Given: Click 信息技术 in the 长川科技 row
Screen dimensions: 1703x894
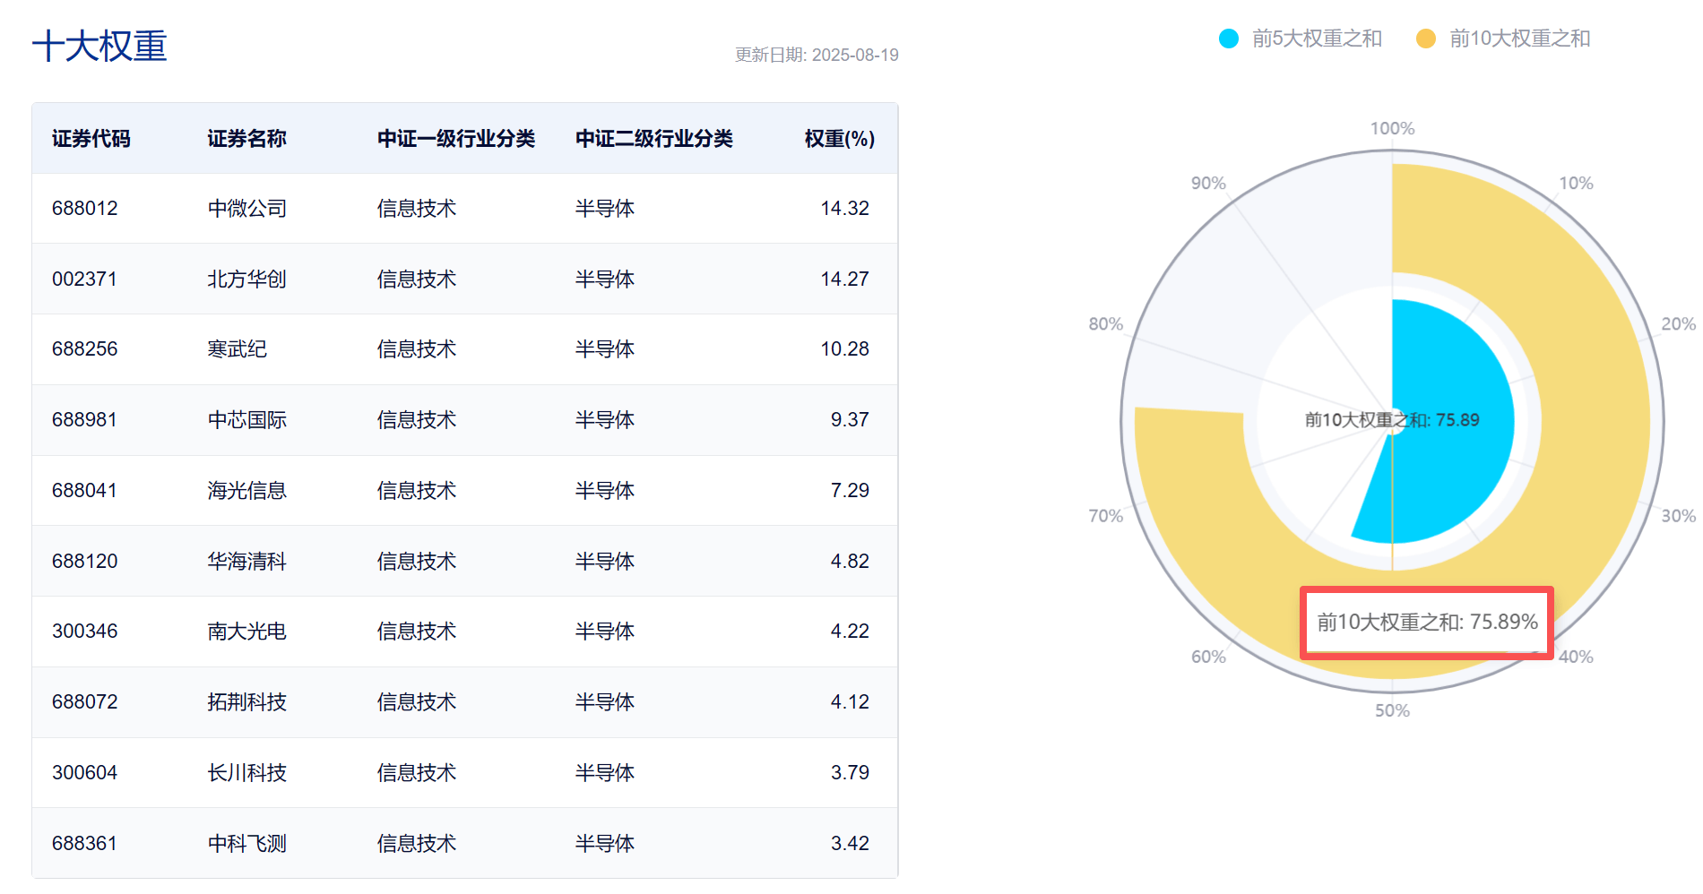Looking at the screenshot, I should [417, 773].
